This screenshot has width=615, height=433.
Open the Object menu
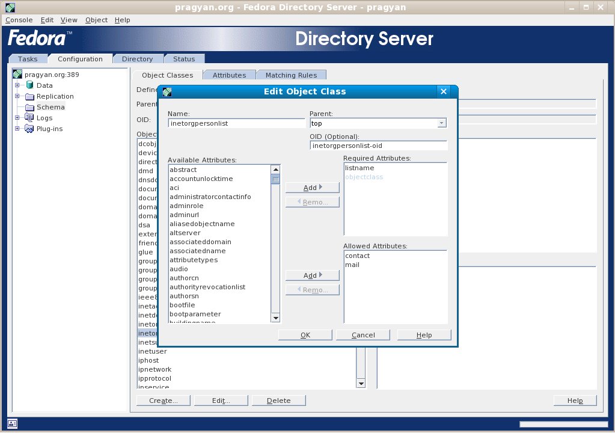96,20
